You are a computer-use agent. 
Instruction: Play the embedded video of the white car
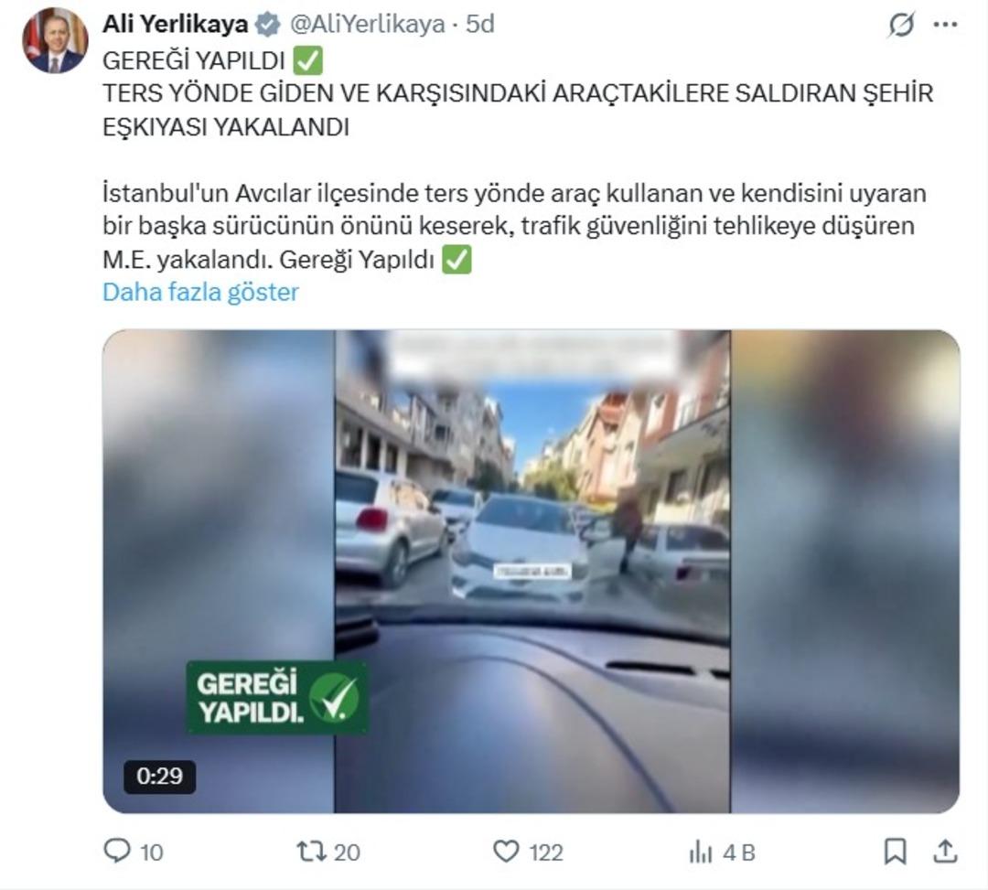(532, 572)
